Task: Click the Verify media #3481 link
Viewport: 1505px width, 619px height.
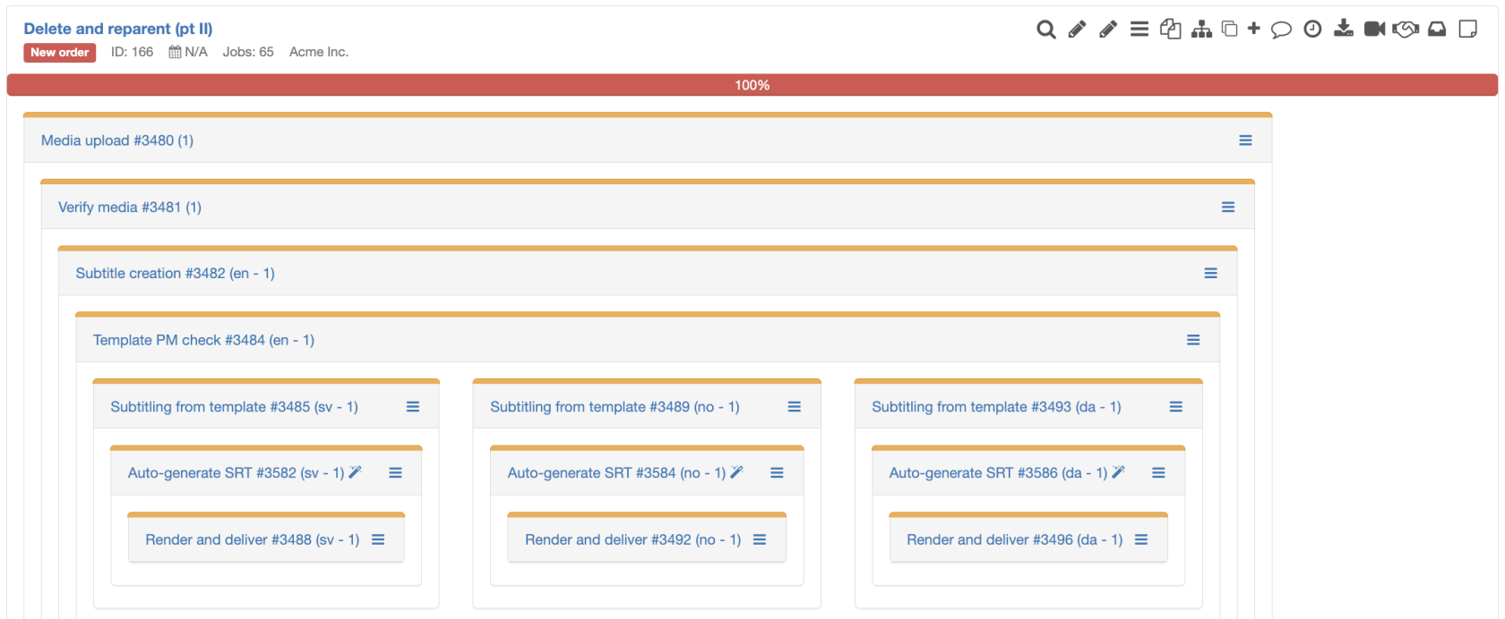Action: (130, 207)
